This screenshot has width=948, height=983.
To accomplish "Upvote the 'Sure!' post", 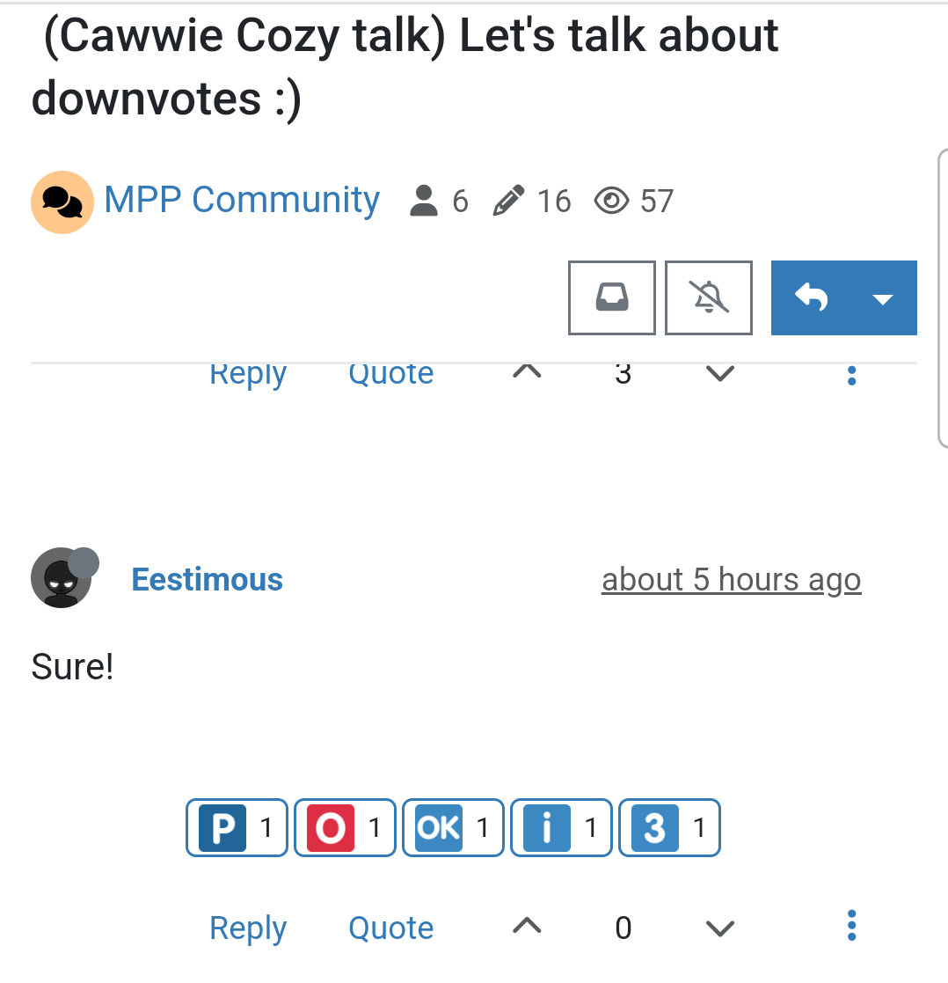I will tap(527, 926).
